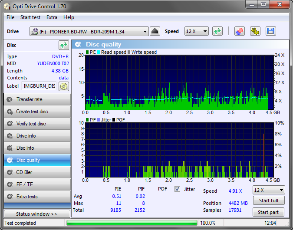Open CD Bler test

coord(37,172)
